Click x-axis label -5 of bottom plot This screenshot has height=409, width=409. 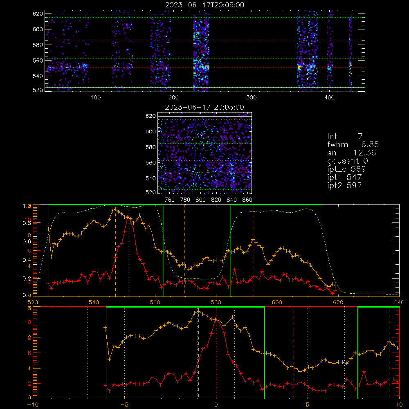tap(124, 405)
